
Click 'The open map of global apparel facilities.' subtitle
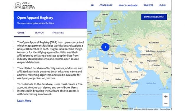click(x=35, y=23)
